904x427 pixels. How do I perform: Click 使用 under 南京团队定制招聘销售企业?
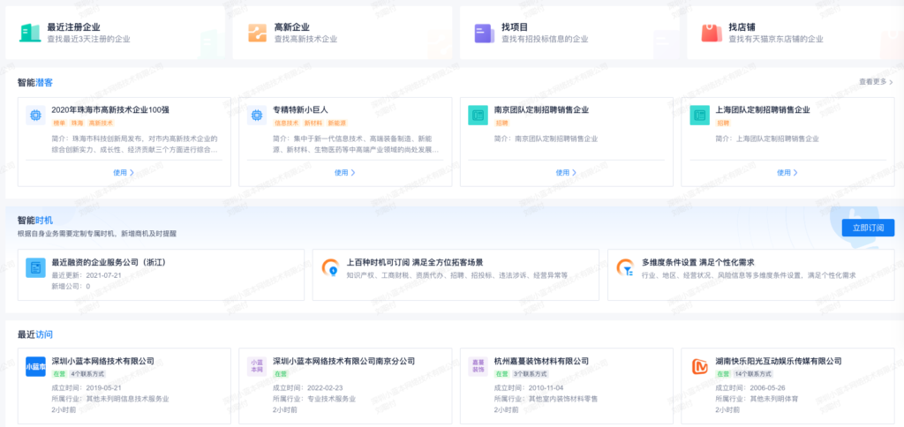566,173
